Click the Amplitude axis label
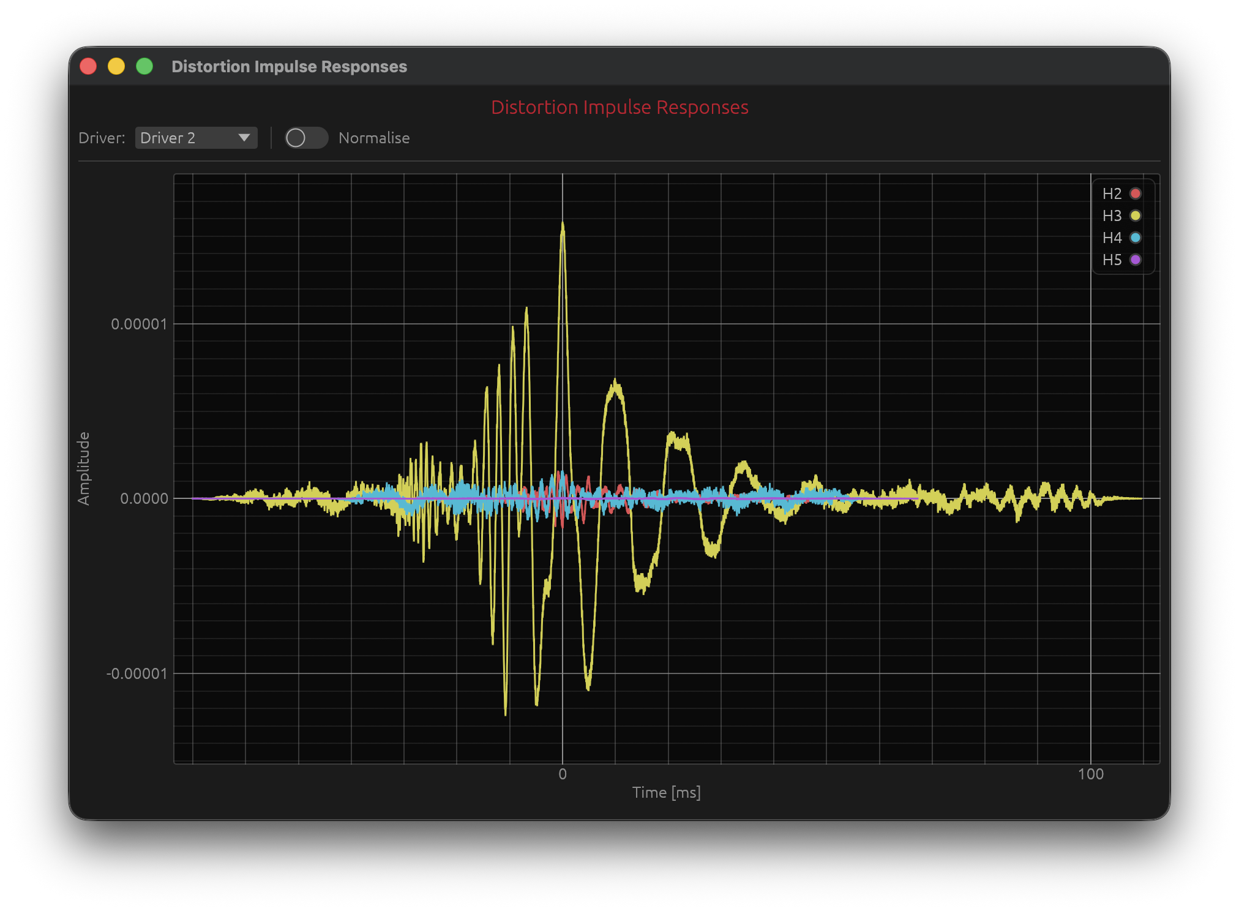This screenshot has width=1239, height=911. pyautogui.click(x=84, y=468)
